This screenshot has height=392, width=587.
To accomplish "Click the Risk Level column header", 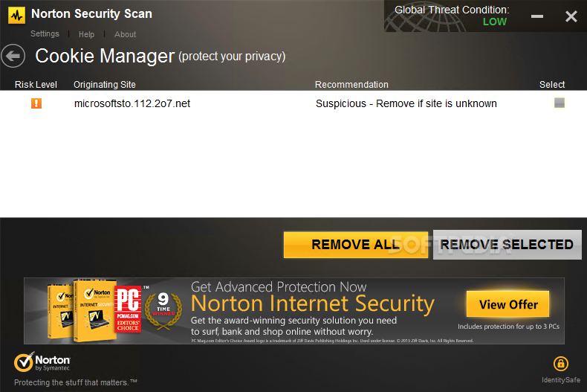I will click(36, 85).
